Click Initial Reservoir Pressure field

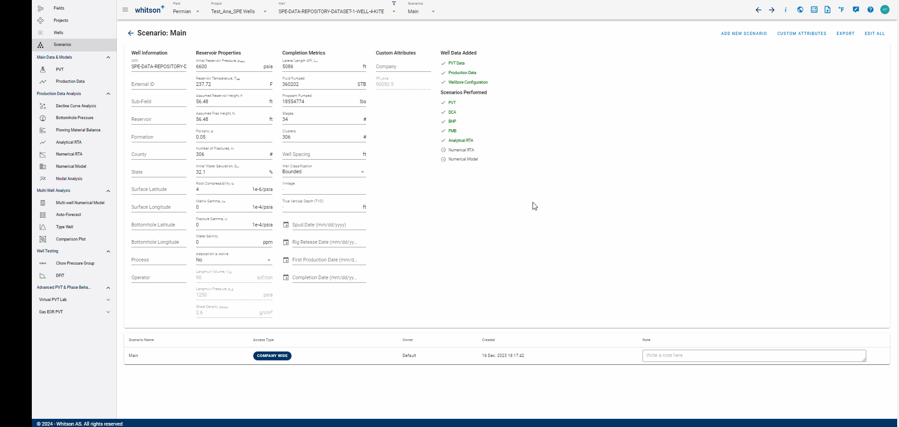click(x=234, y=66)
